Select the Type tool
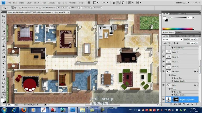202x113 pixels. pos(4,71)
